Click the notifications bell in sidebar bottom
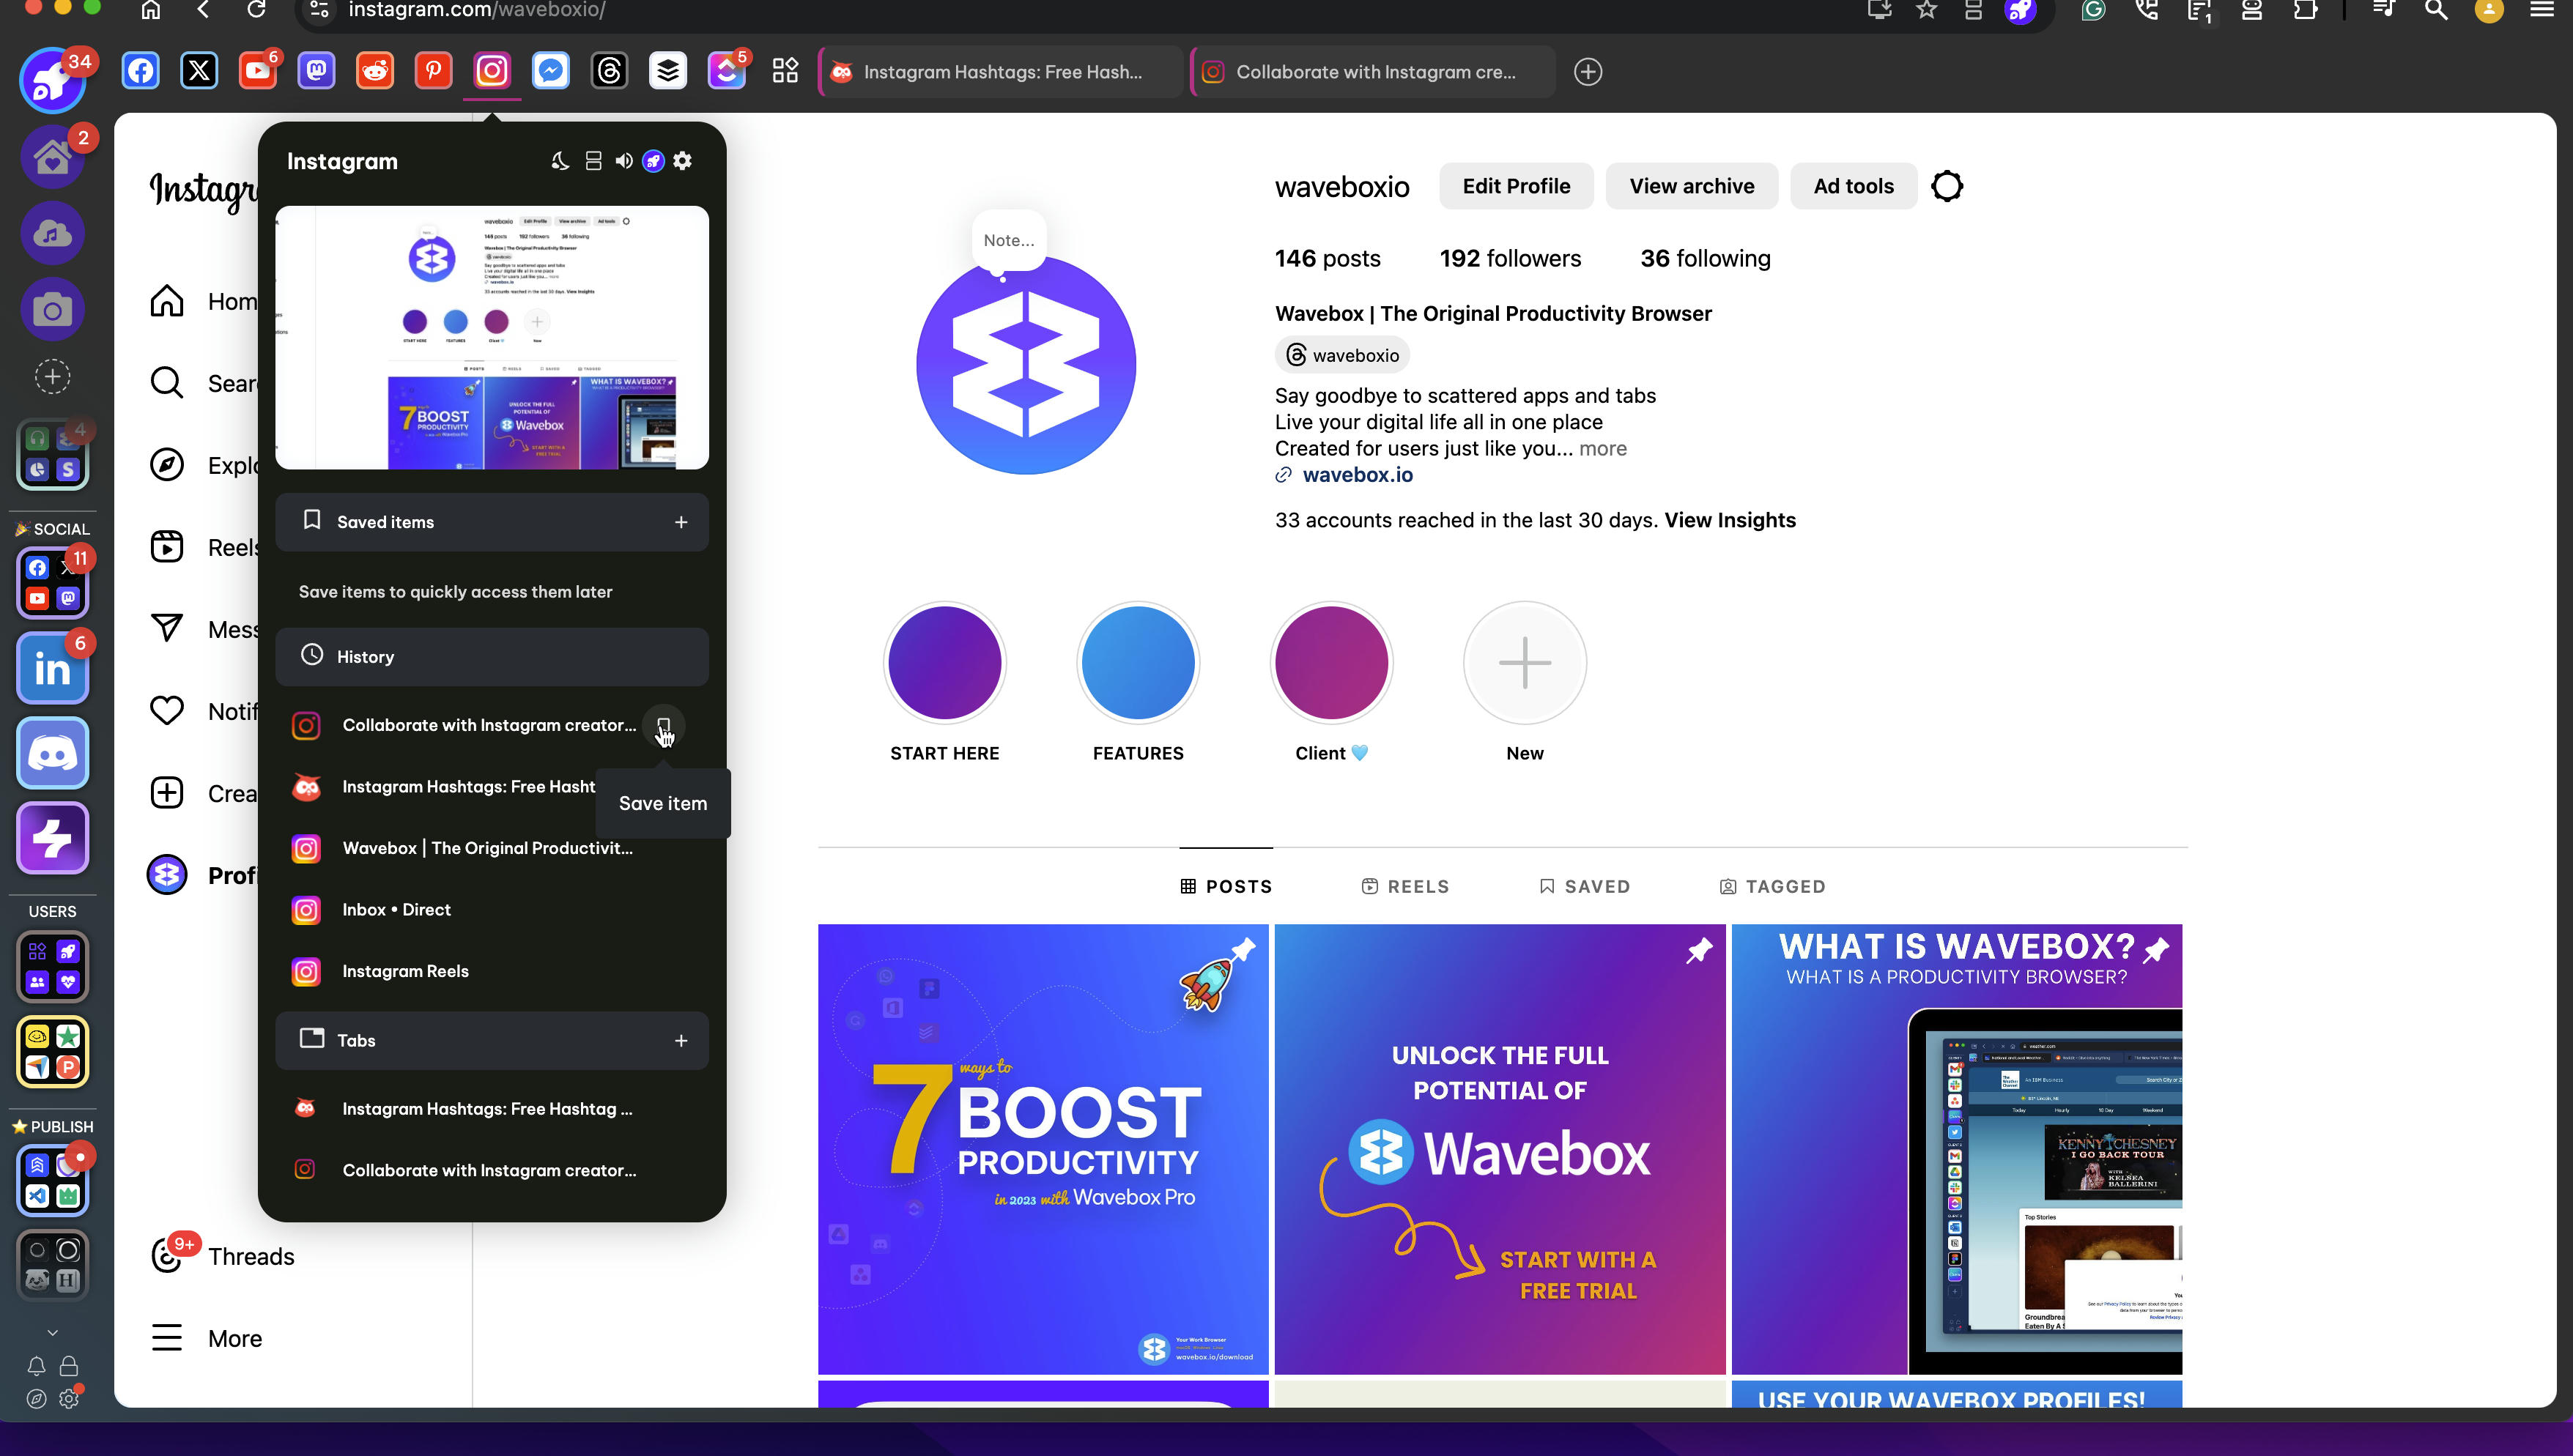Screen dimensions: 2573x1456 click(36, 1366)
